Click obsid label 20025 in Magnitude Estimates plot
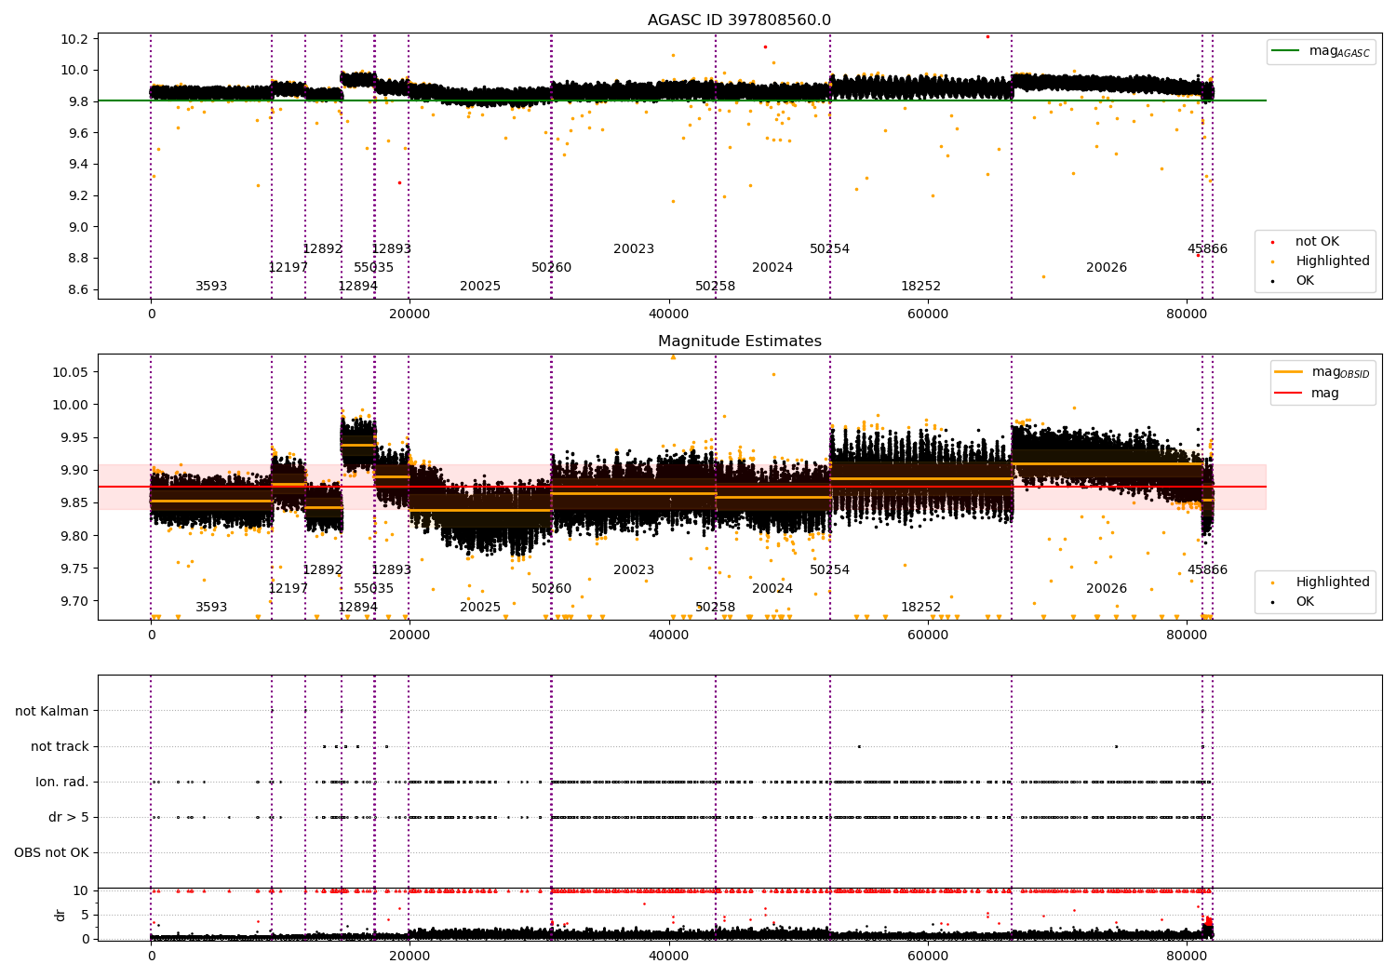Screen dimensions: 1396x977 480,608
